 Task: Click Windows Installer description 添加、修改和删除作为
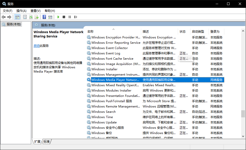coord(159,69)
